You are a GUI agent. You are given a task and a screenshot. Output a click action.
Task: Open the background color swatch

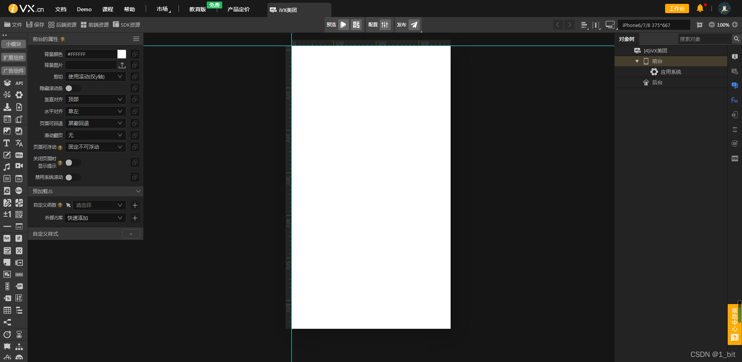coord(121,54)
